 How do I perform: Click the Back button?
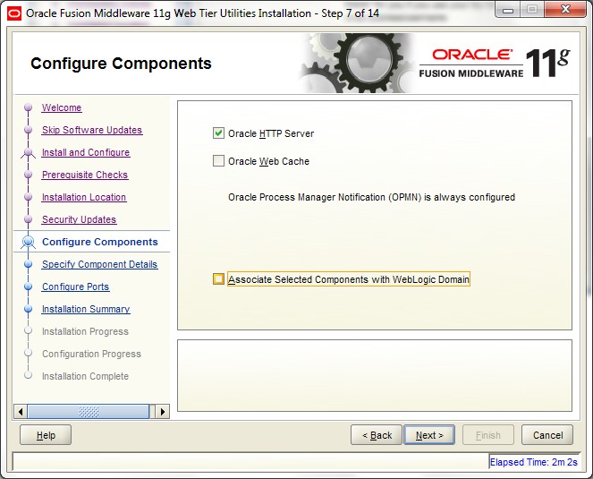click(377, 435)
